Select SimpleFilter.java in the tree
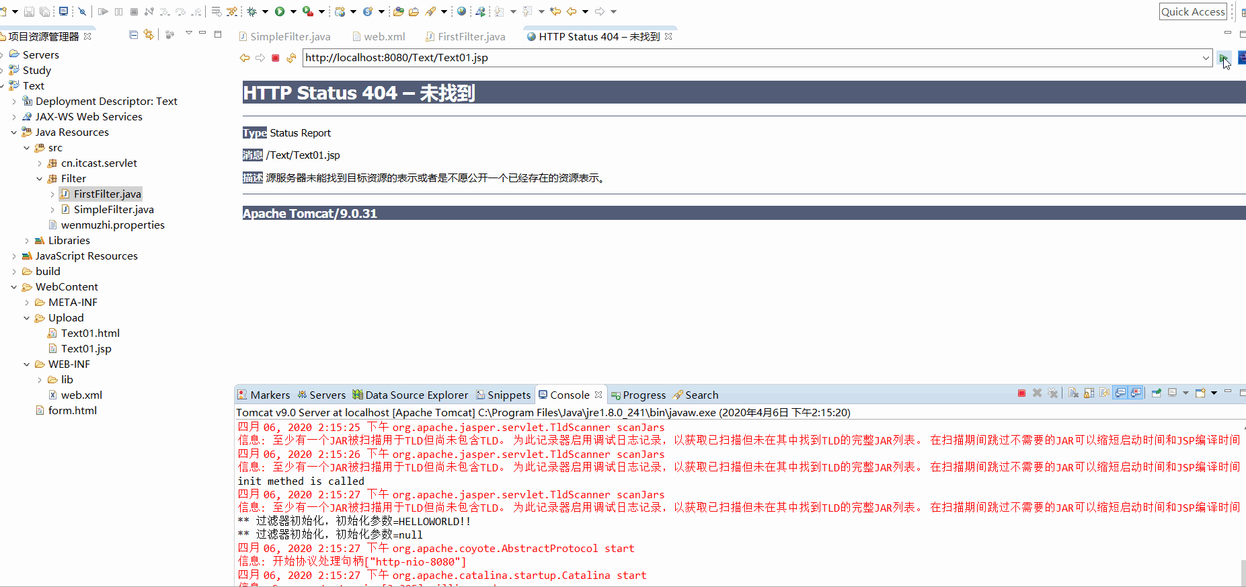 pyautogui.click(x=108, y=209)
